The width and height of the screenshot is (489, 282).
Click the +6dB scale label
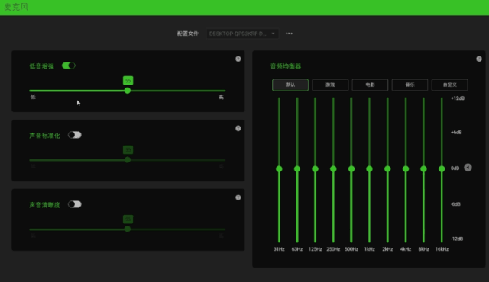coord(456,132)
